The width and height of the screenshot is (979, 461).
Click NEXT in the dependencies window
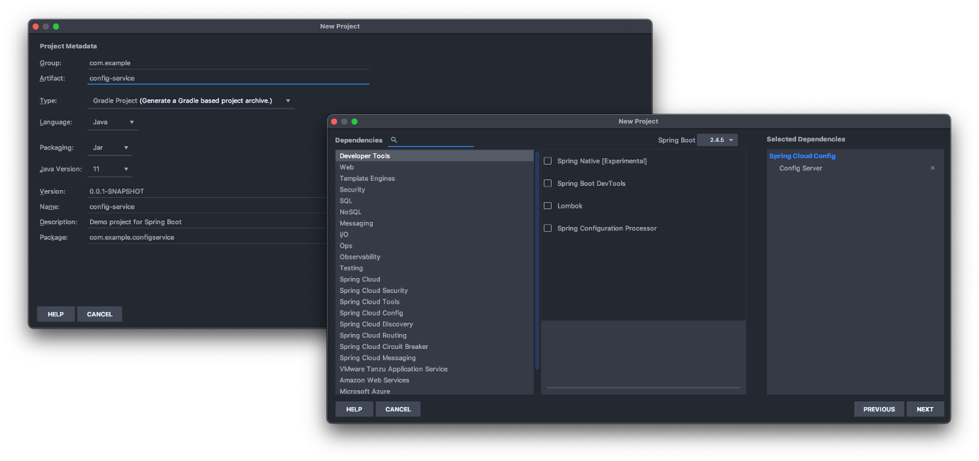click(925, 409)
